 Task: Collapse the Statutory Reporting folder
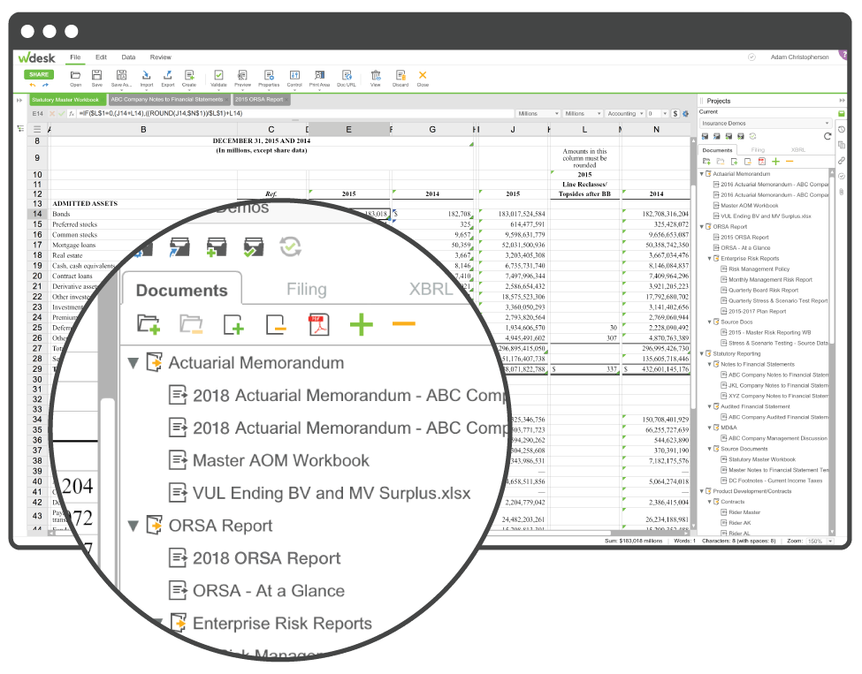702,353
